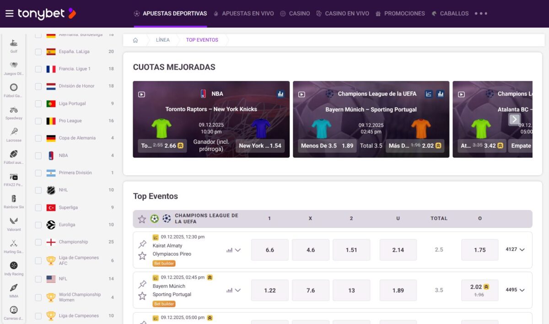Check the Championship checkbox
The height and width of the screenshot is (324, 549).
(38, 242)
